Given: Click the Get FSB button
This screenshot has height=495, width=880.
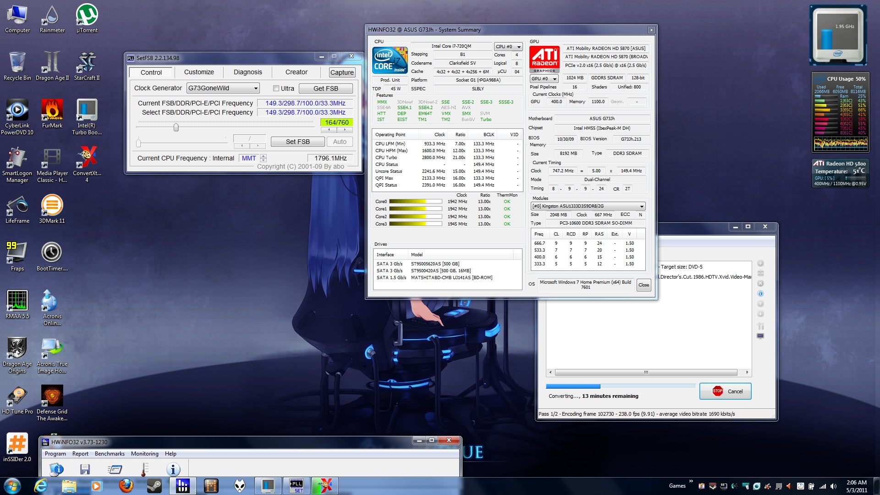Looking at the screenshot, I should (x=325, y=88).
